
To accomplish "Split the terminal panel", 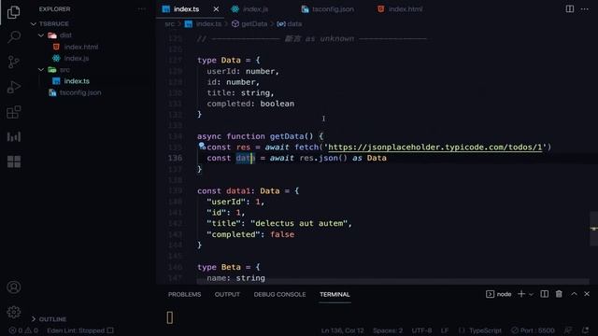I will (x=544, y=294).
